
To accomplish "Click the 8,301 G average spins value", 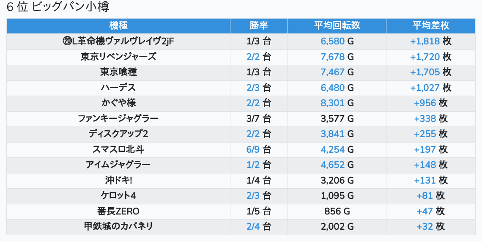I will point(337,103).
